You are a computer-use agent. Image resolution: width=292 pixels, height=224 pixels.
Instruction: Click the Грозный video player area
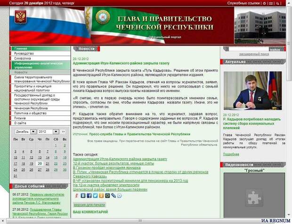pos(254,195)
